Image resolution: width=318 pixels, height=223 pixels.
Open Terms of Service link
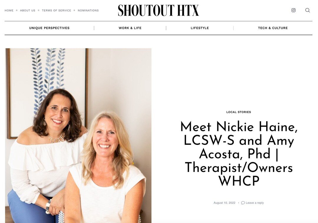point(56,10)
